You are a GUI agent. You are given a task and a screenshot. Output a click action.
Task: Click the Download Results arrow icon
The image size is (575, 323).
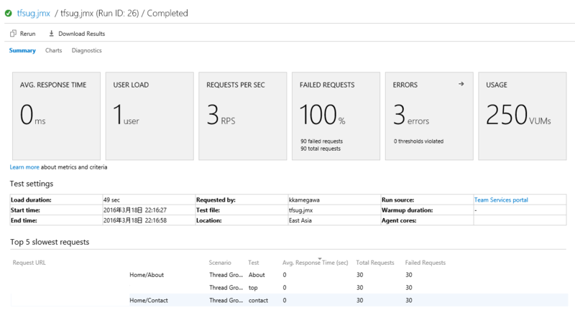coord(52,34)
